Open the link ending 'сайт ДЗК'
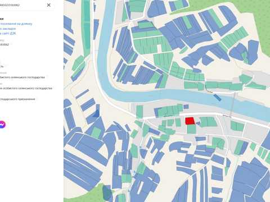 point(8,33)
